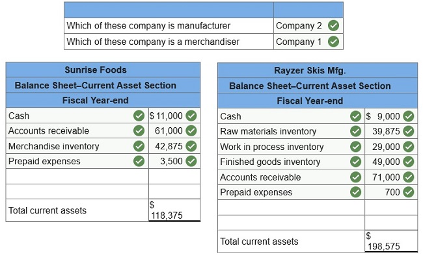Click the checkmark after the Merchandise inventory label
The width and height of the screenshot is (423, 259).
[x=139, y=146]
